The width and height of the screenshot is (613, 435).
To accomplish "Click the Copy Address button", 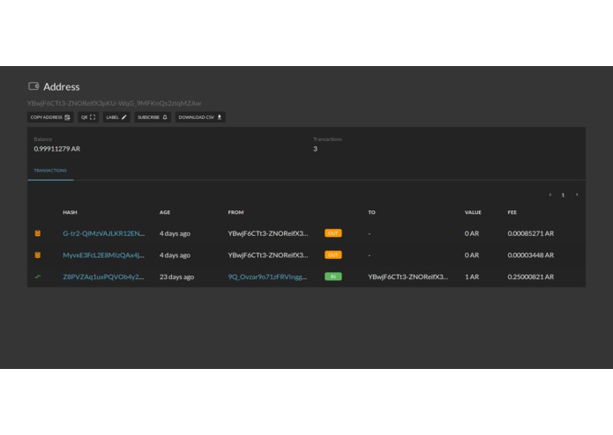I will (x=50, y=117).
